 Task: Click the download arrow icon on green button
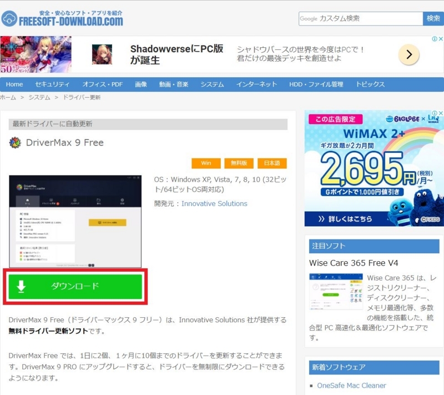coord(21,287)
